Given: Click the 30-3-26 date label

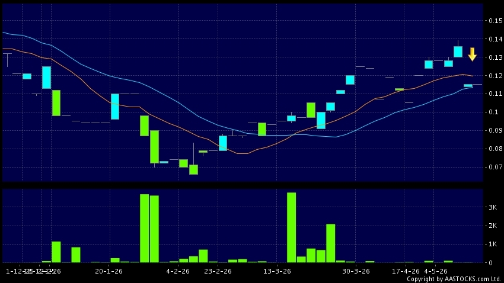Looking at the screenshot, I should tap(356, 271).
